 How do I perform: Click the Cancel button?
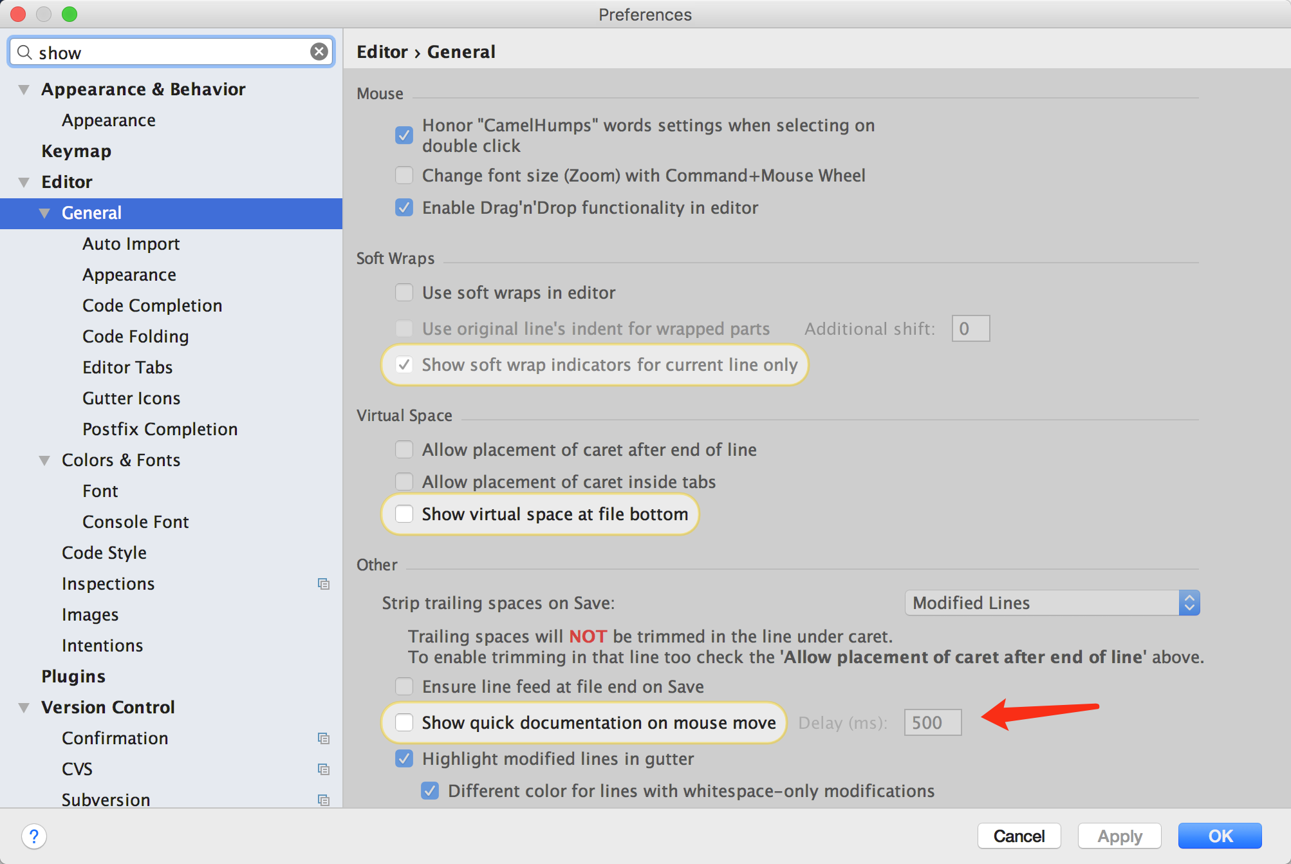[1019, 836]
